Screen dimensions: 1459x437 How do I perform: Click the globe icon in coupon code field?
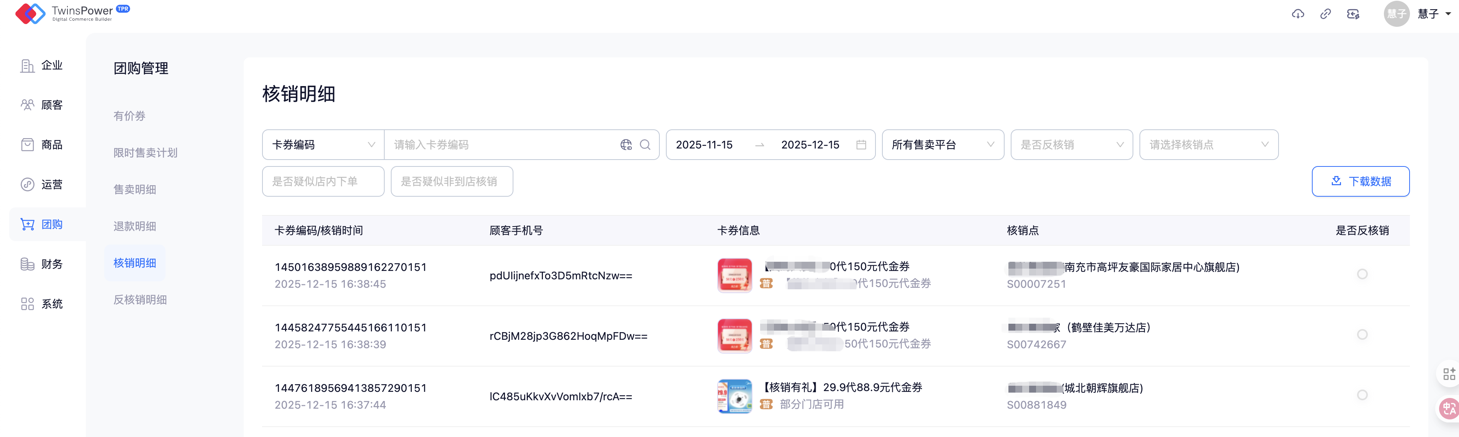(626, 145)
